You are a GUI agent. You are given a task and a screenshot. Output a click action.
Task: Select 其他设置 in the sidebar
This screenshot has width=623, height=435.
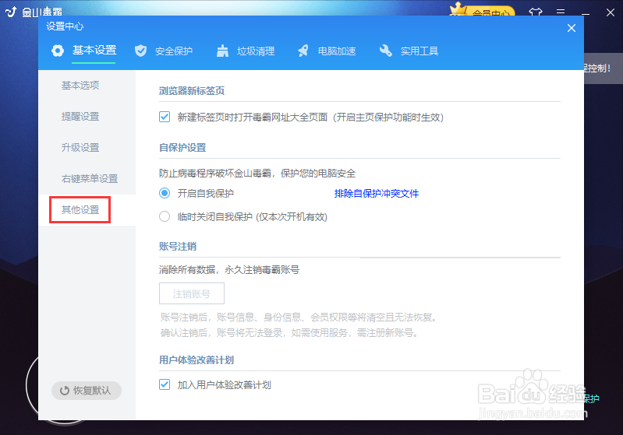(x=80, y=210)
